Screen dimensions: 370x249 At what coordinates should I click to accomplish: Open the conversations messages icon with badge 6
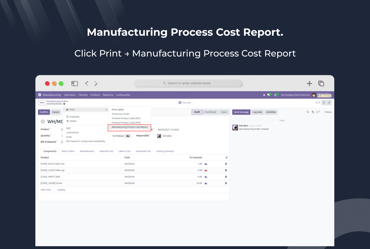269,95
